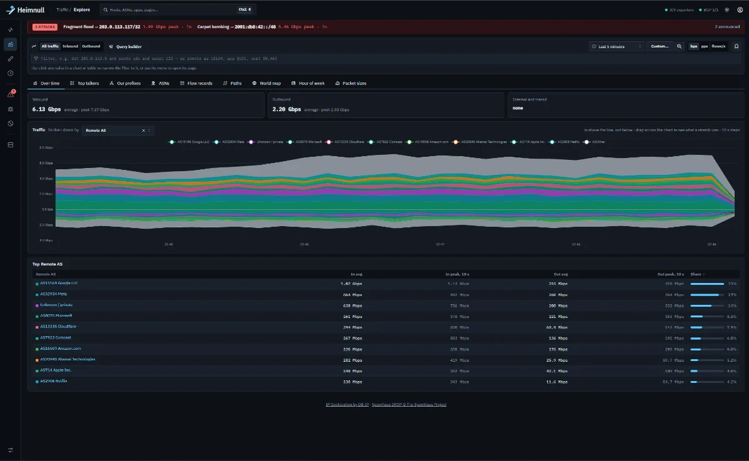Open IP Geolocation by DB-IP link
Viewport: 749px width, 461px height.
click(346, 404)
